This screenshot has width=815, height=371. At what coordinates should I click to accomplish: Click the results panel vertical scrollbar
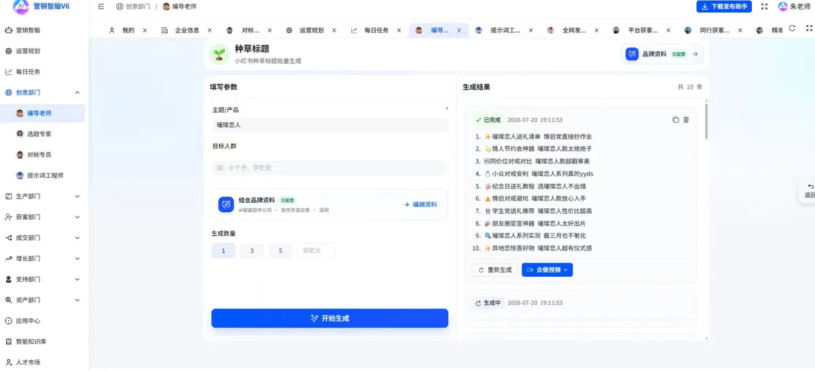[707, 122]
